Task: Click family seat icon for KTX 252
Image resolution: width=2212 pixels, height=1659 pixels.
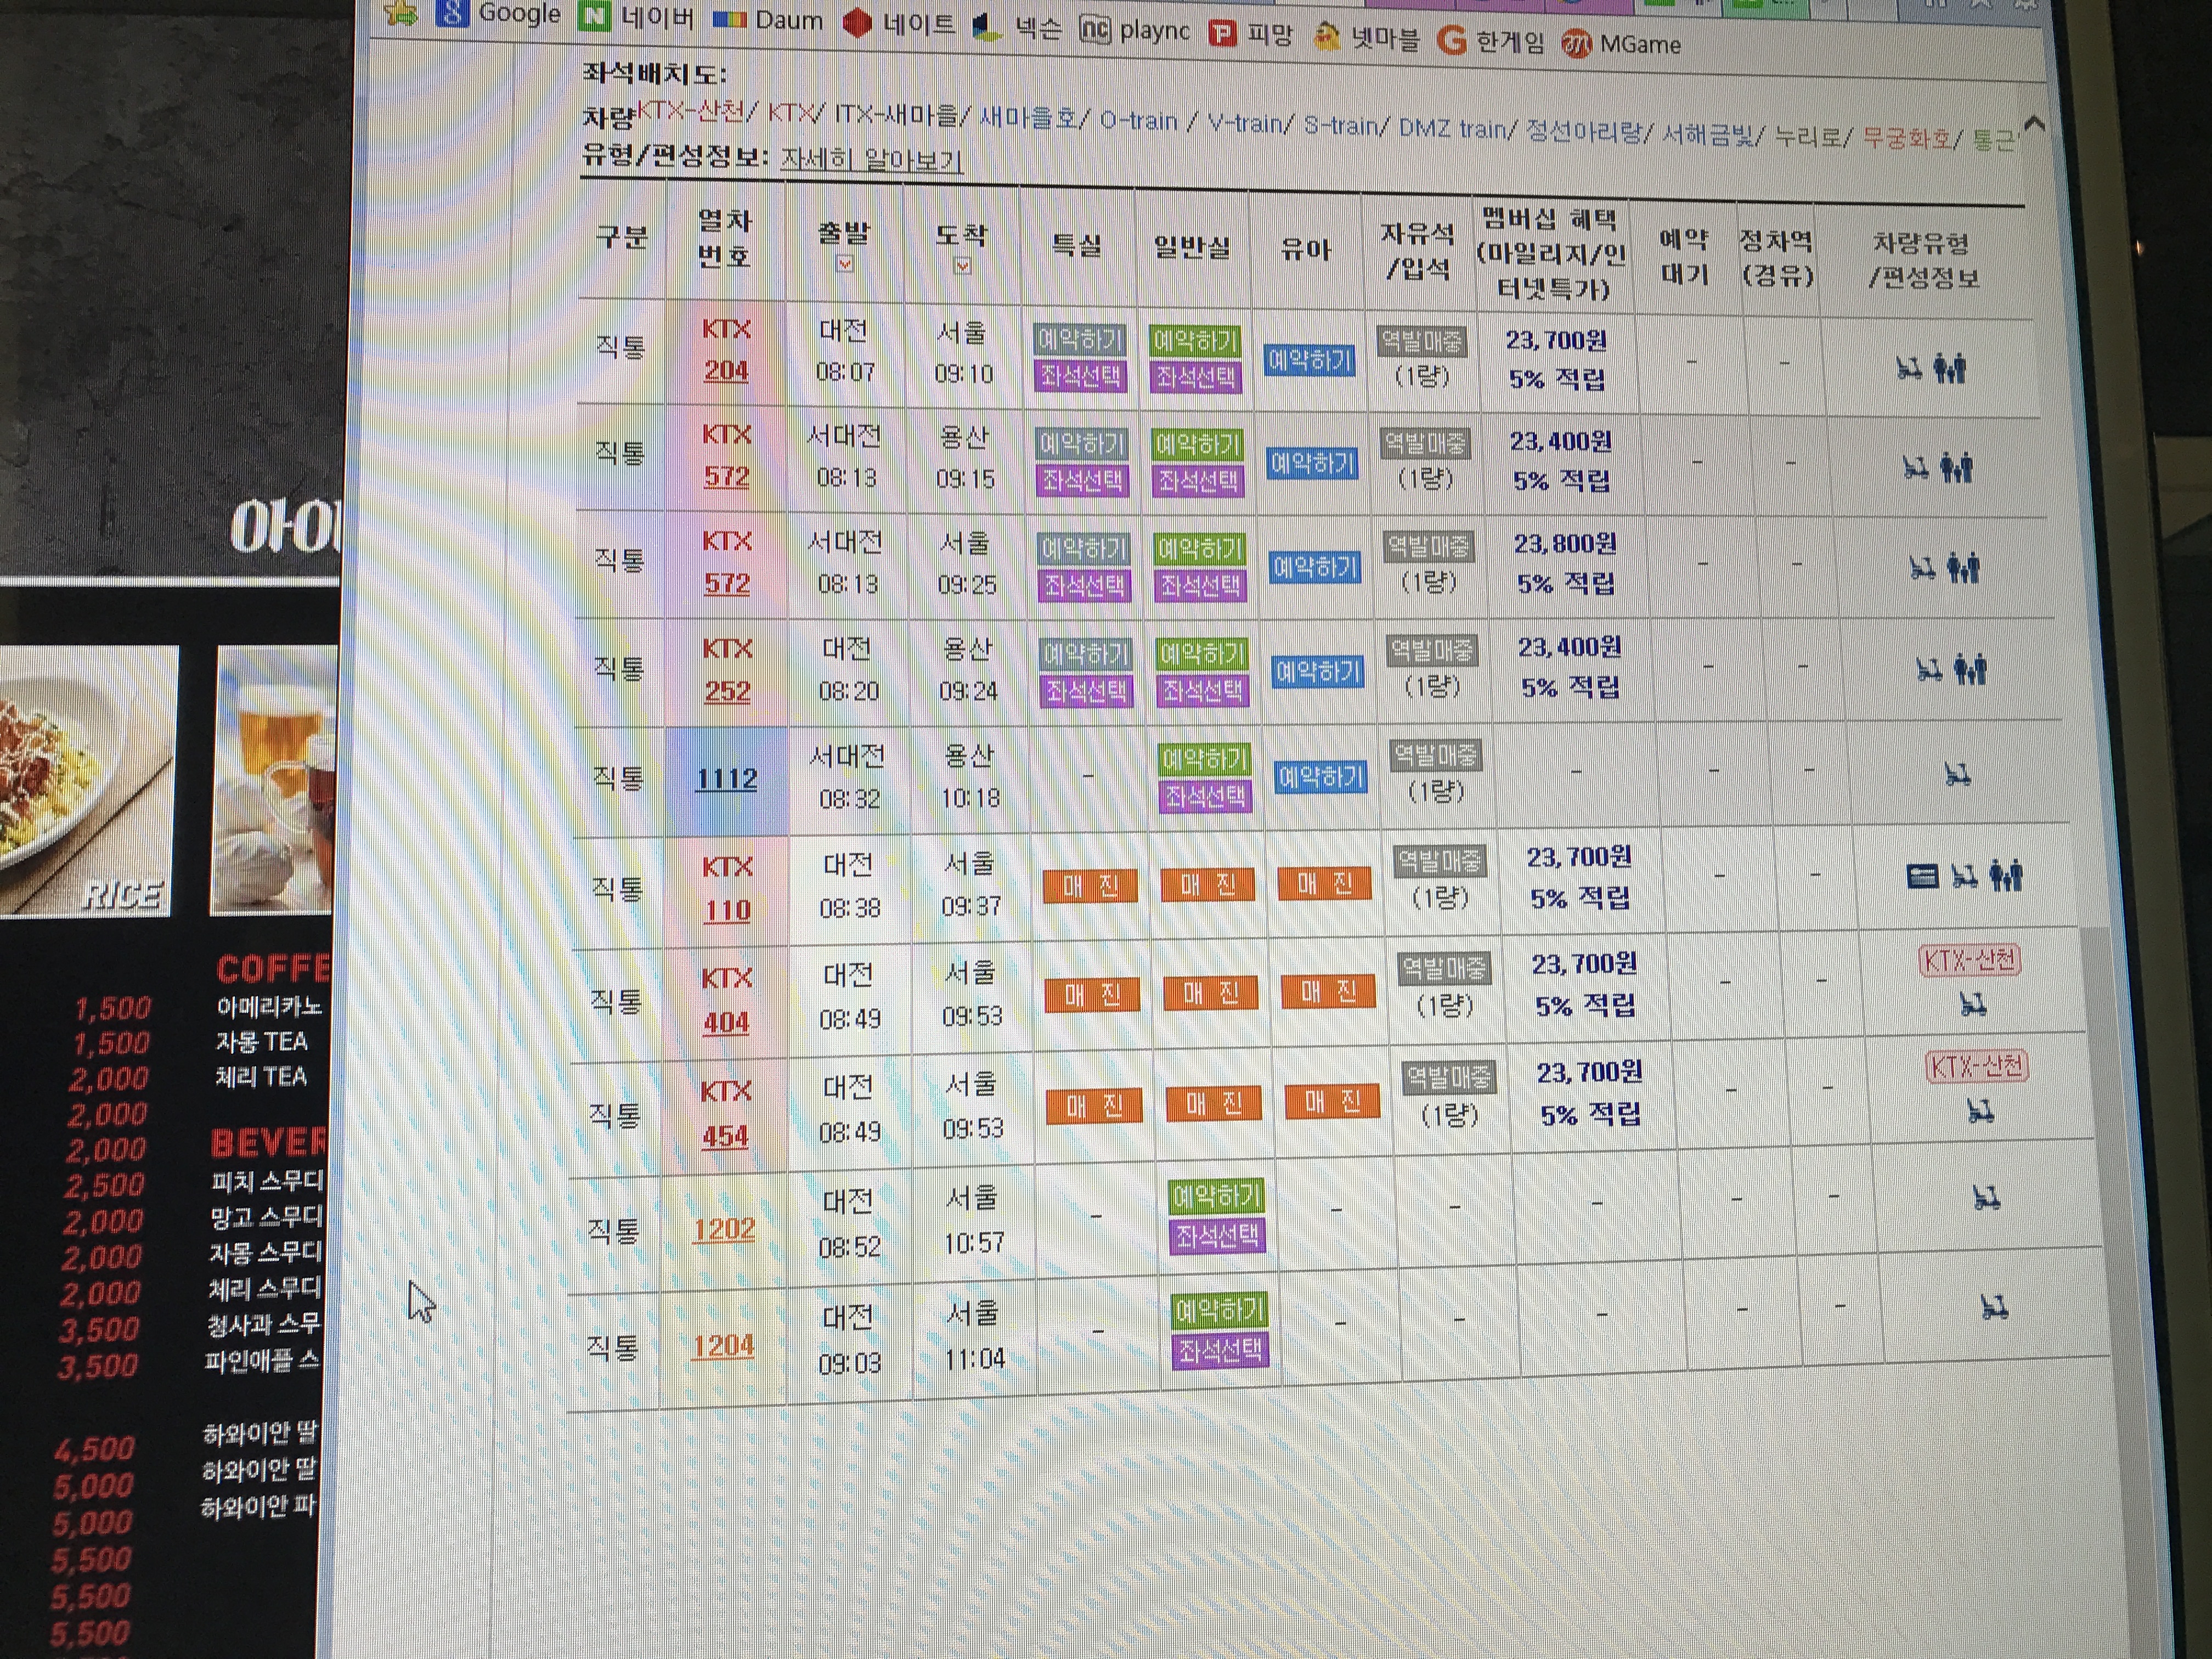Action: coord(1971,669)
